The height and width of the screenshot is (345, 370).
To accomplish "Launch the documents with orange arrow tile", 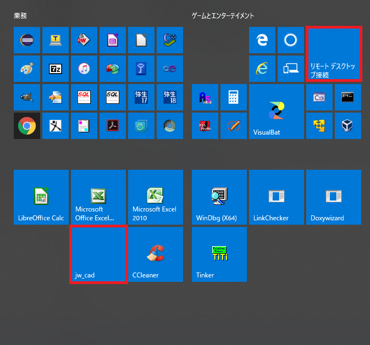I will pos(56,97).
